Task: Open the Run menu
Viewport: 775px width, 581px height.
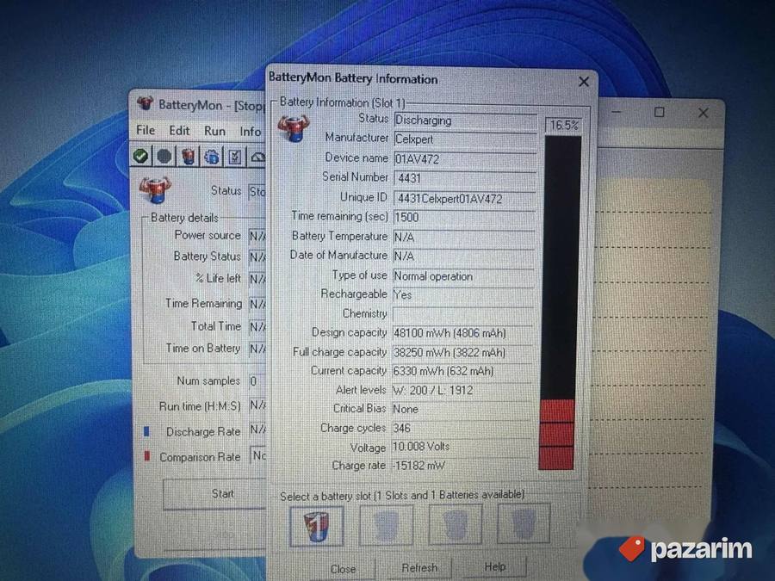Action: point(214,131)
